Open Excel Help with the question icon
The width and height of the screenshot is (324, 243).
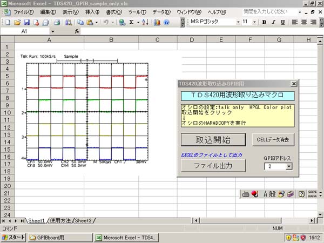point(166,22)
